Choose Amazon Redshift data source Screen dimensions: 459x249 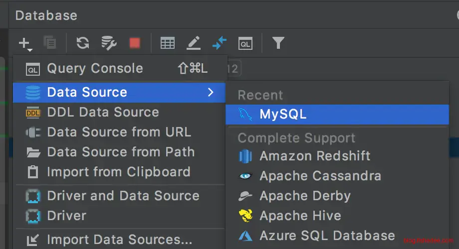314,156
